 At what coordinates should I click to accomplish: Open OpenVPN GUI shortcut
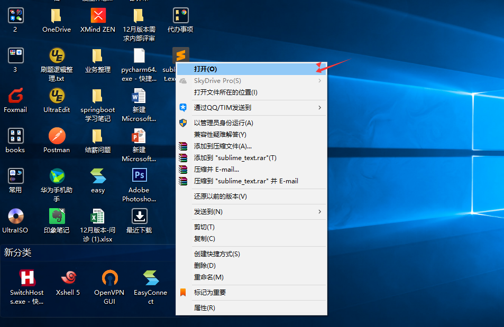click(109, 278)
